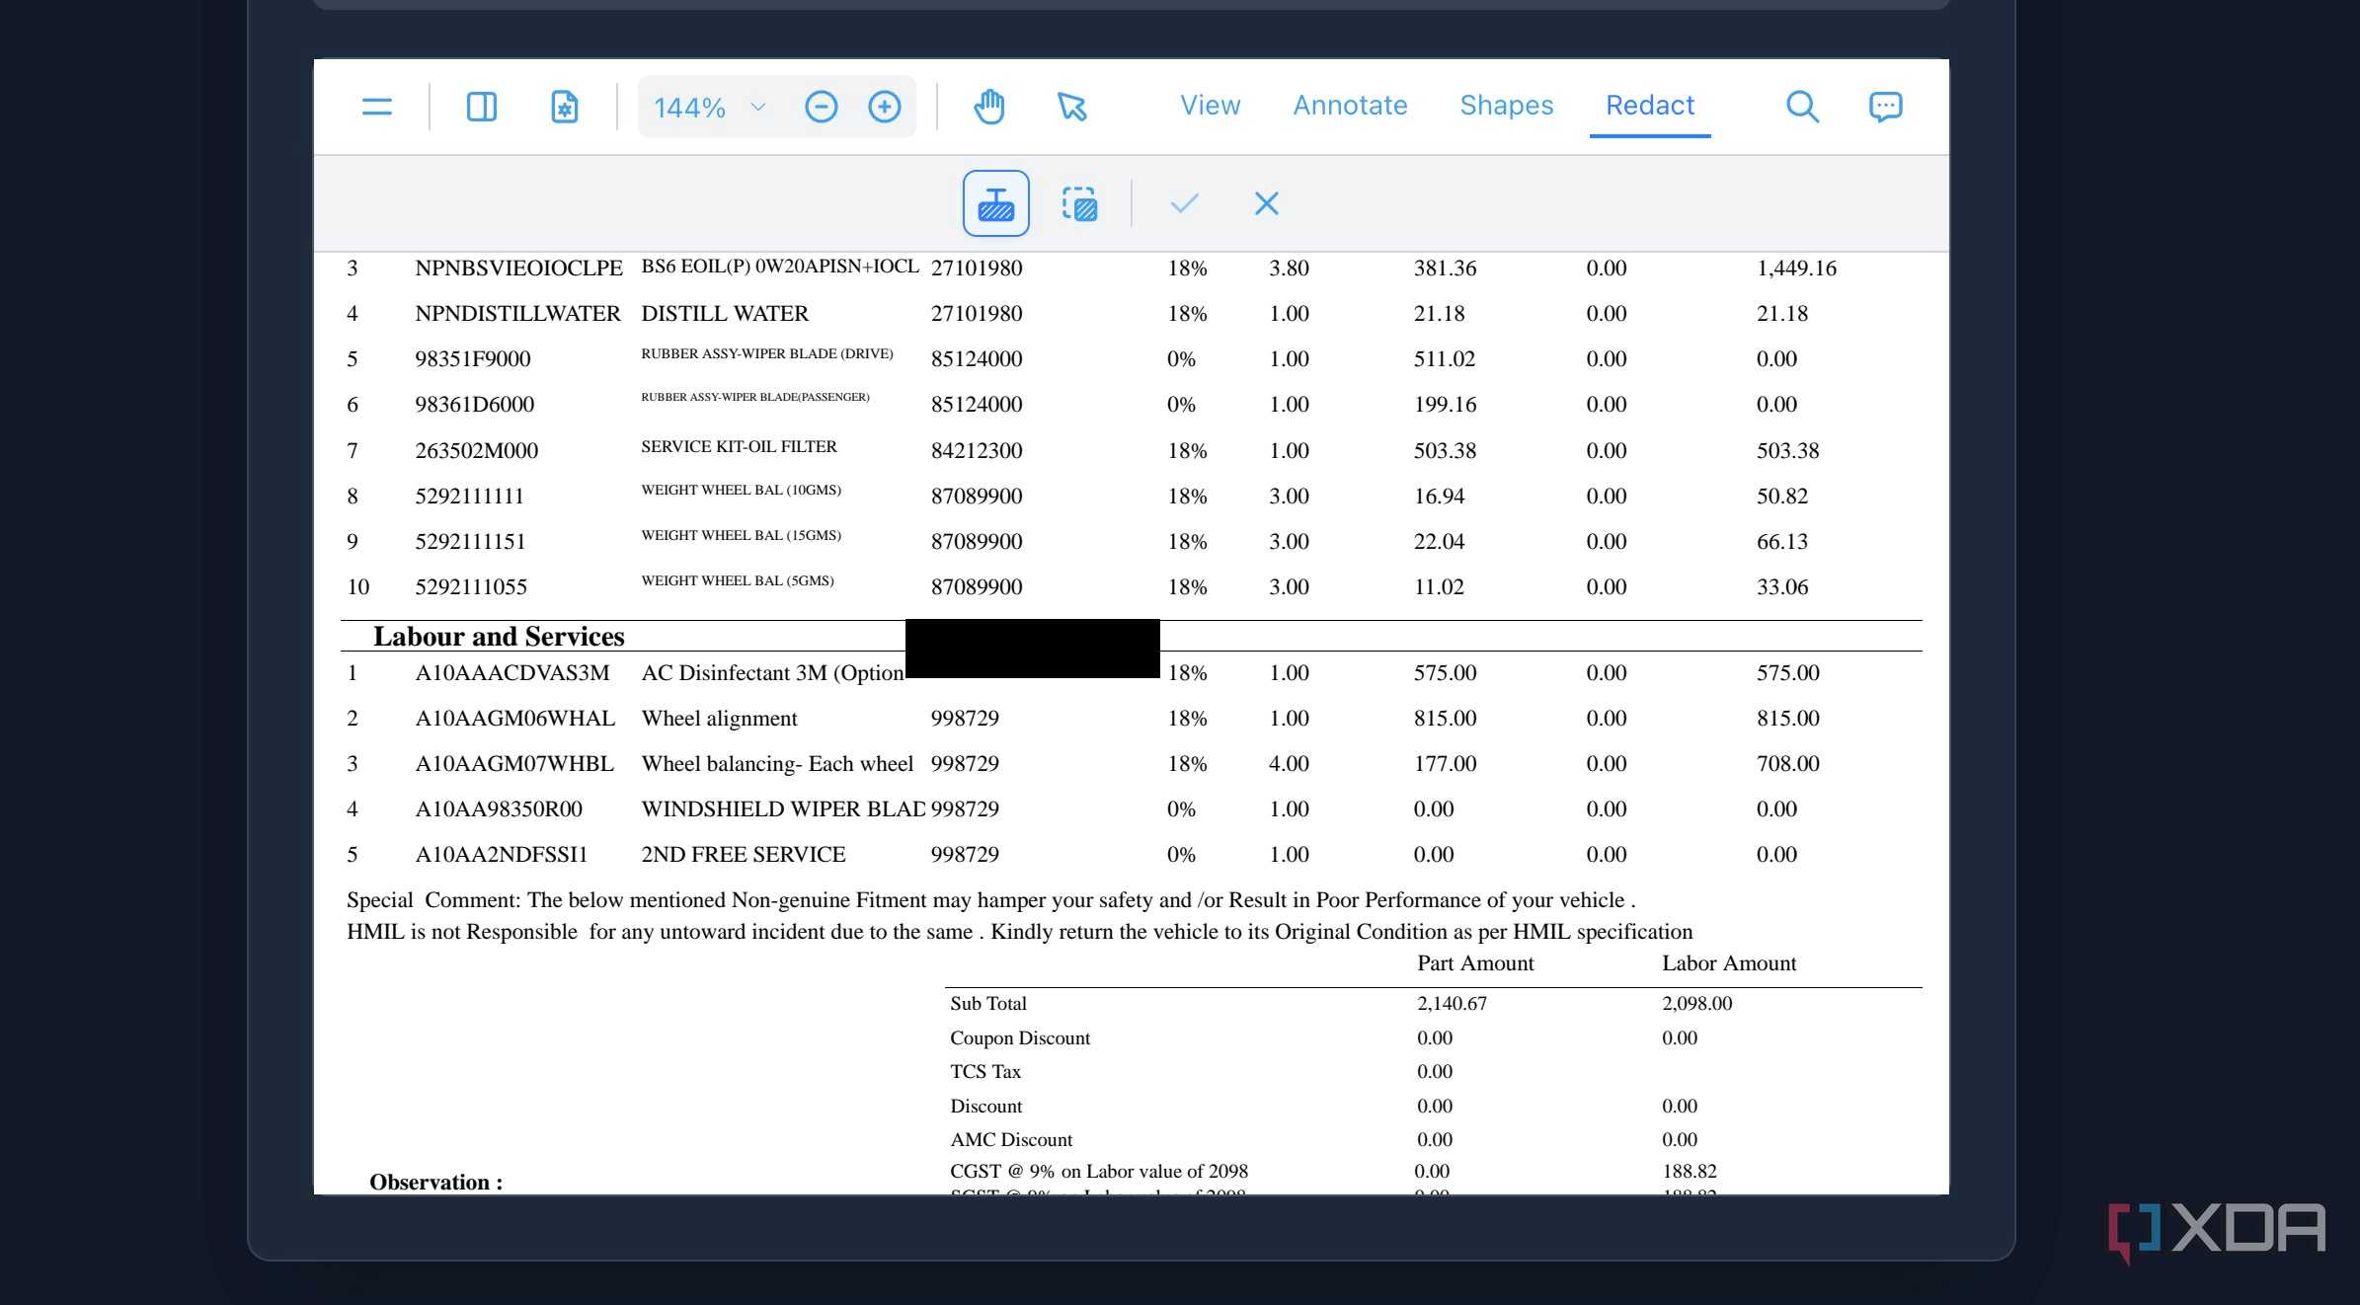The width and height of the screenshot is (2360, 1305).
Task: Click 'Observation :' label
Action: tap(435, 1182)
